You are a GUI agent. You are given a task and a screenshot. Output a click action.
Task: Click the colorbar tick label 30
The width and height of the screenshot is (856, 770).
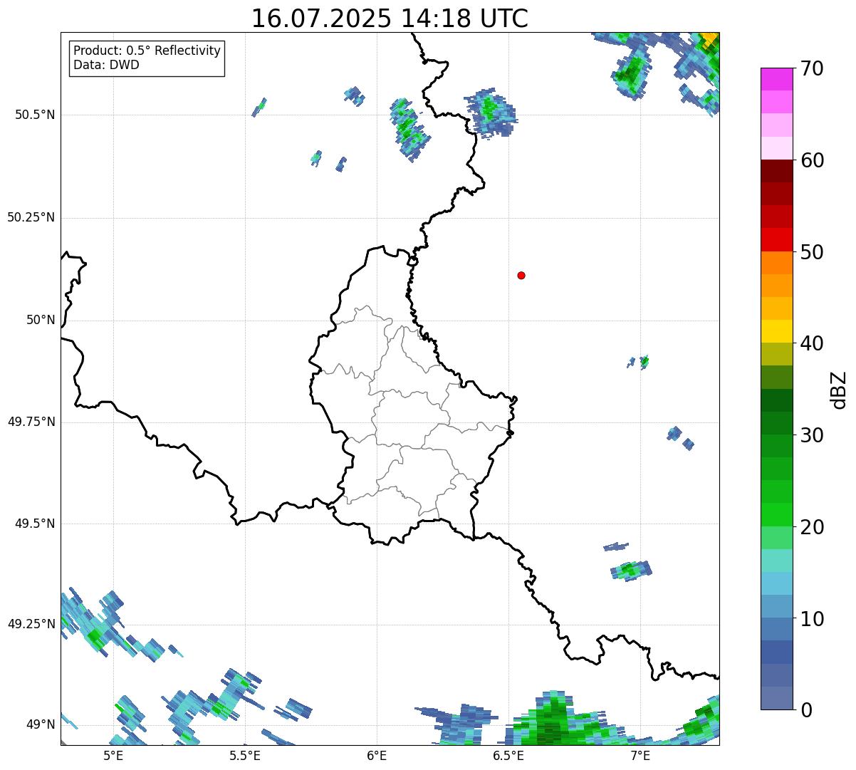[x=812, y=435]
